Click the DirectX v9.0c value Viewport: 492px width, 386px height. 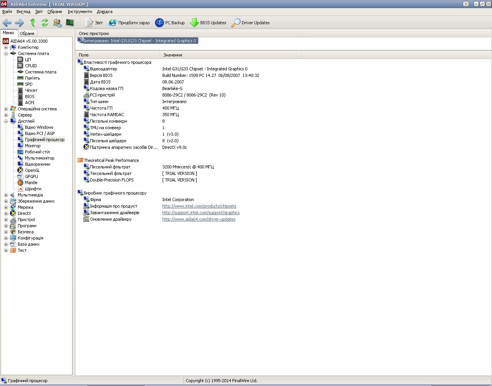175,147
